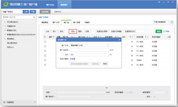Click the 操作 column filter funnel icon

click(54, 37)
